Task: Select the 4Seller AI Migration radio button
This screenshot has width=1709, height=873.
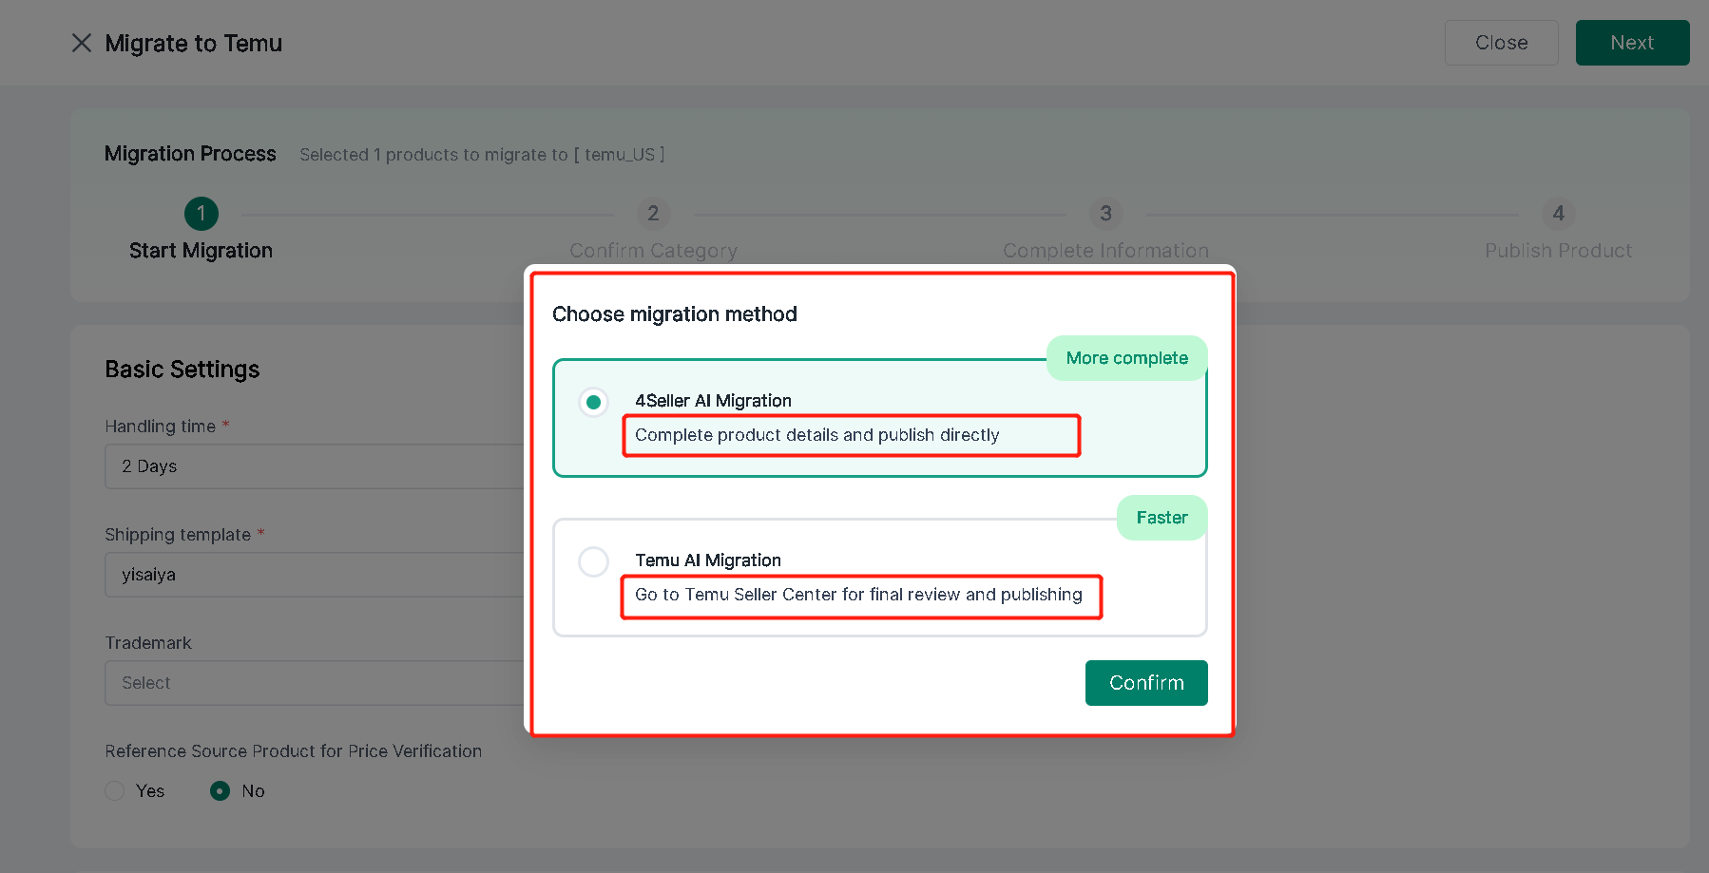Action: [594, 403]
